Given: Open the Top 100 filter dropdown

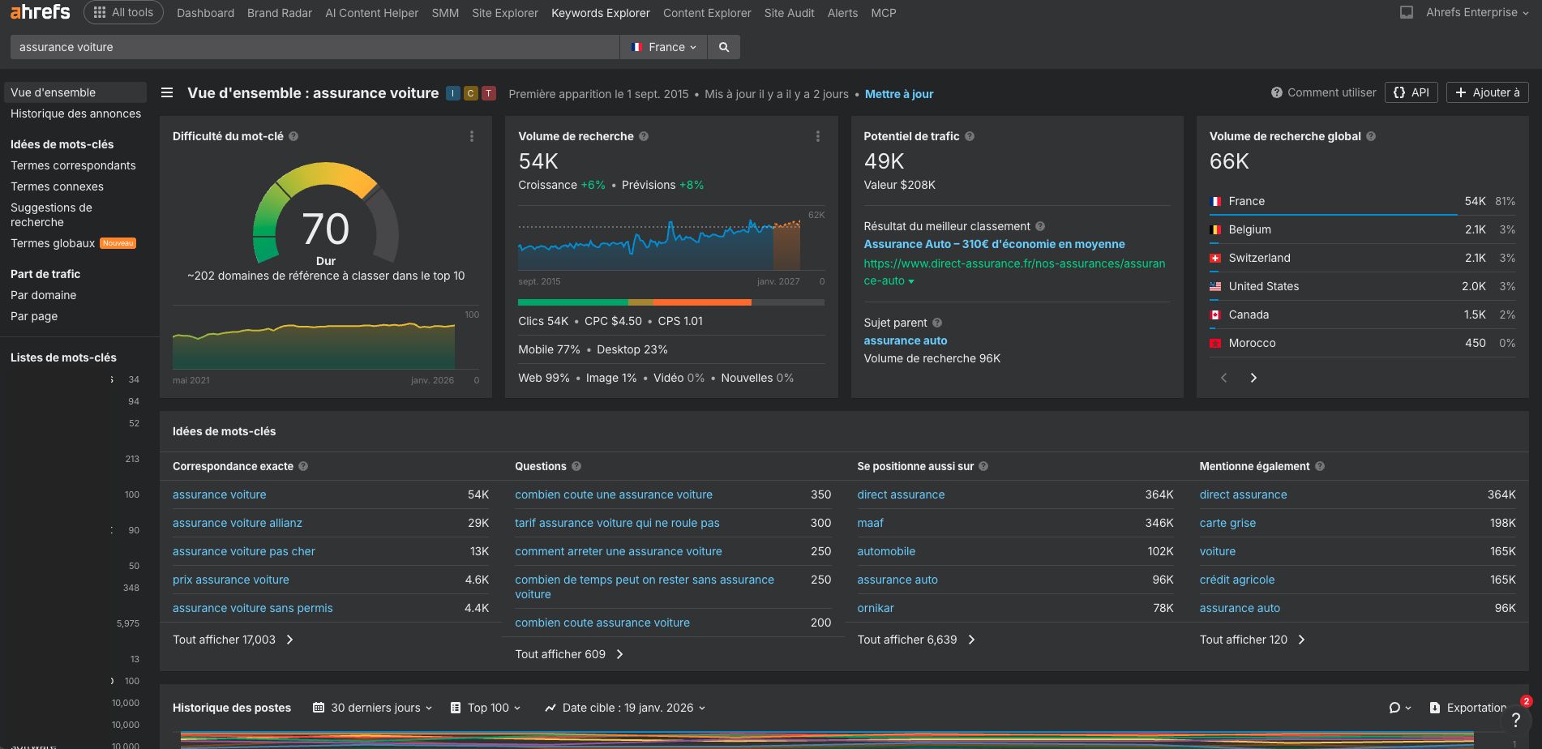Looking at the screenshot, I should pyautogui.click(x=486, y=707).
